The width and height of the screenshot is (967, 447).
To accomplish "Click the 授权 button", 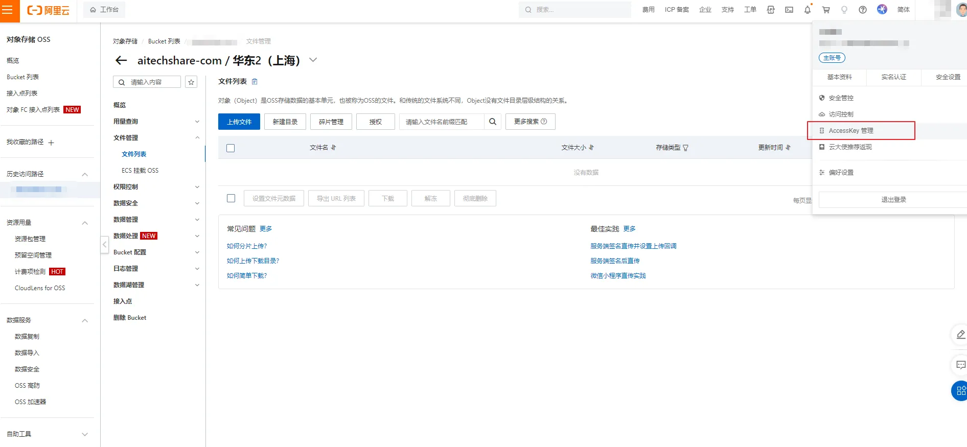I will point(376,122).
